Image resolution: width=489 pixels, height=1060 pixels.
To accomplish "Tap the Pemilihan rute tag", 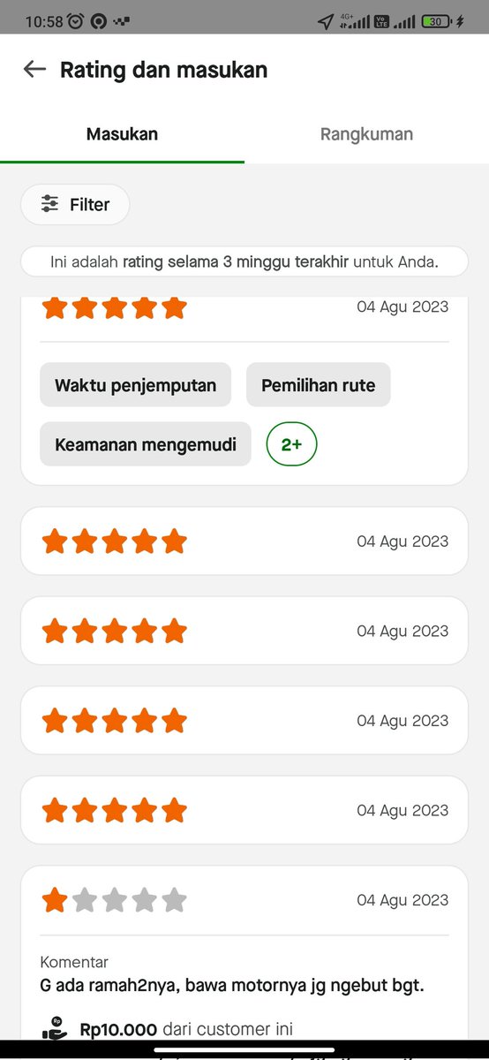I will [318, 385].
